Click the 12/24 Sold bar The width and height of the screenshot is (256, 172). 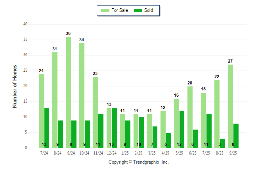click(x=114, y=128)
